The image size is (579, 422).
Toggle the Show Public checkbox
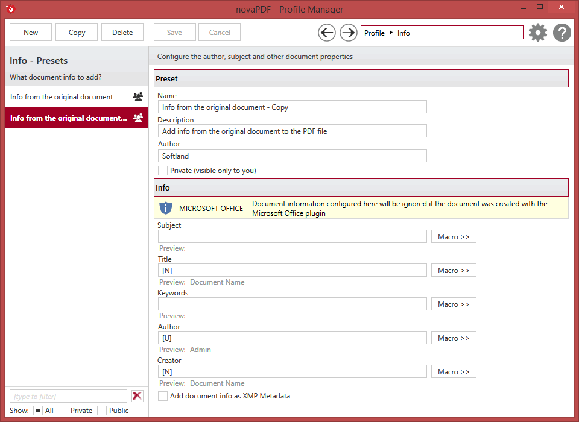pyautogui.click(x=102, y=410)
